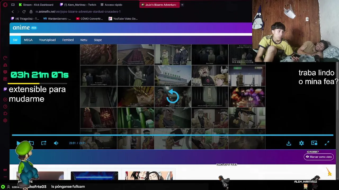
Task: Go forward to the next page
Action: pos(18,12)
